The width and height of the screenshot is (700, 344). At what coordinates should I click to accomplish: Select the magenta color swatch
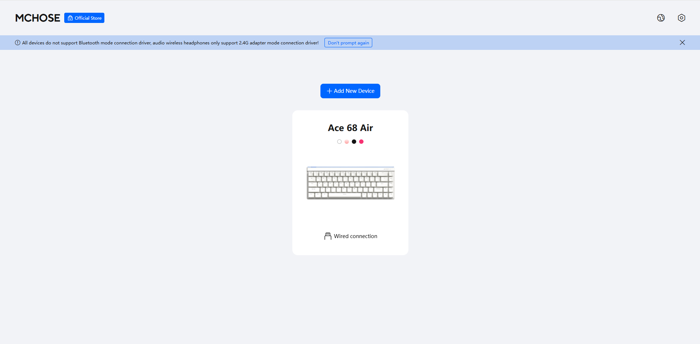(x=361, y=142)
